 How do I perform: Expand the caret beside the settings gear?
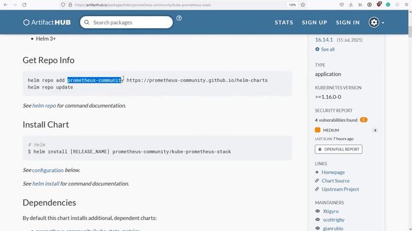point(383,23)
